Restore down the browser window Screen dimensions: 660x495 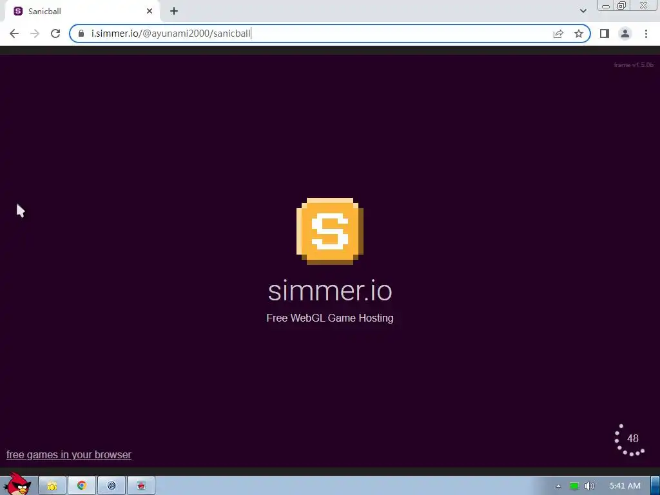pyautogui.click(x=621, y=5)
